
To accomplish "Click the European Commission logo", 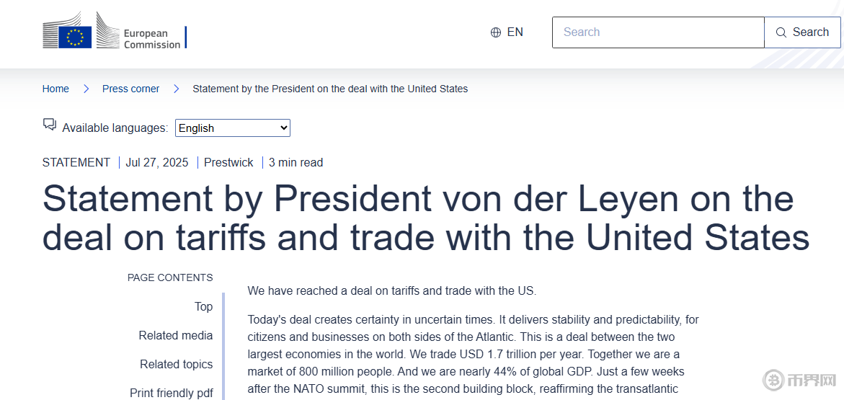I will [113, 32].
